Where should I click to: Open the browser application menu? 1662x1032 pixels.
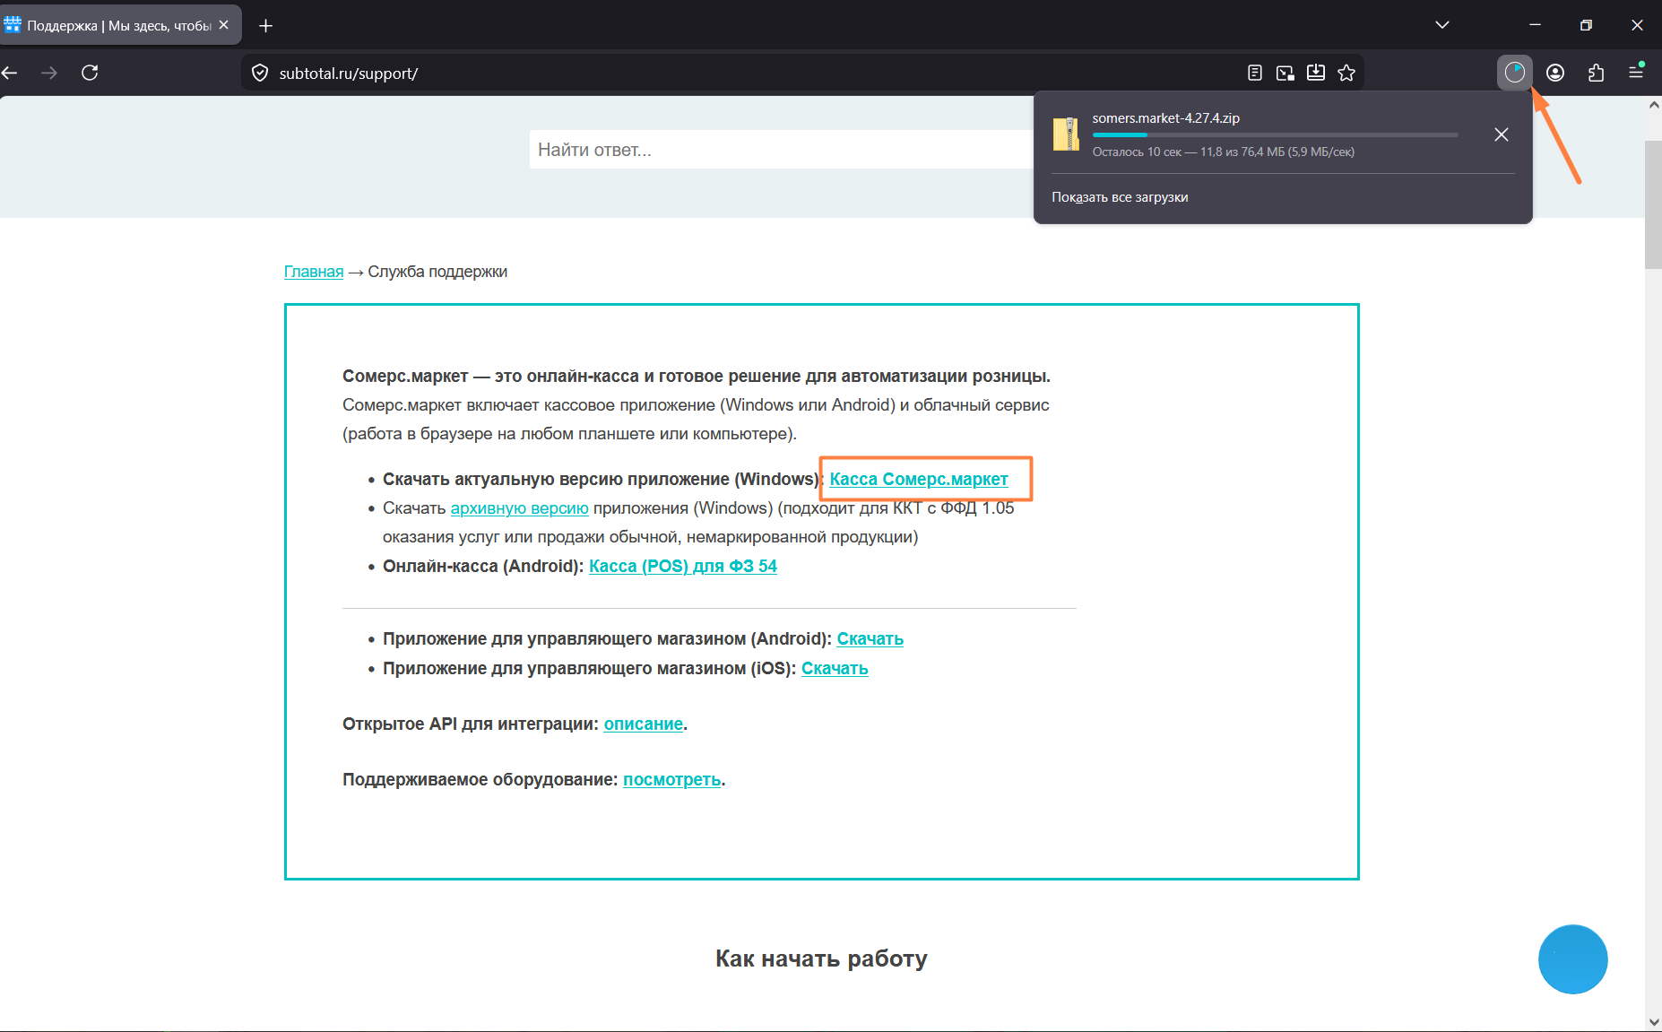1636,72
